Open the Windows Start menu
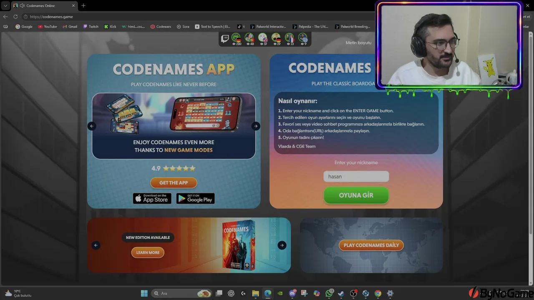This screenshot has width=534, height=300. (x=144, y=293)
